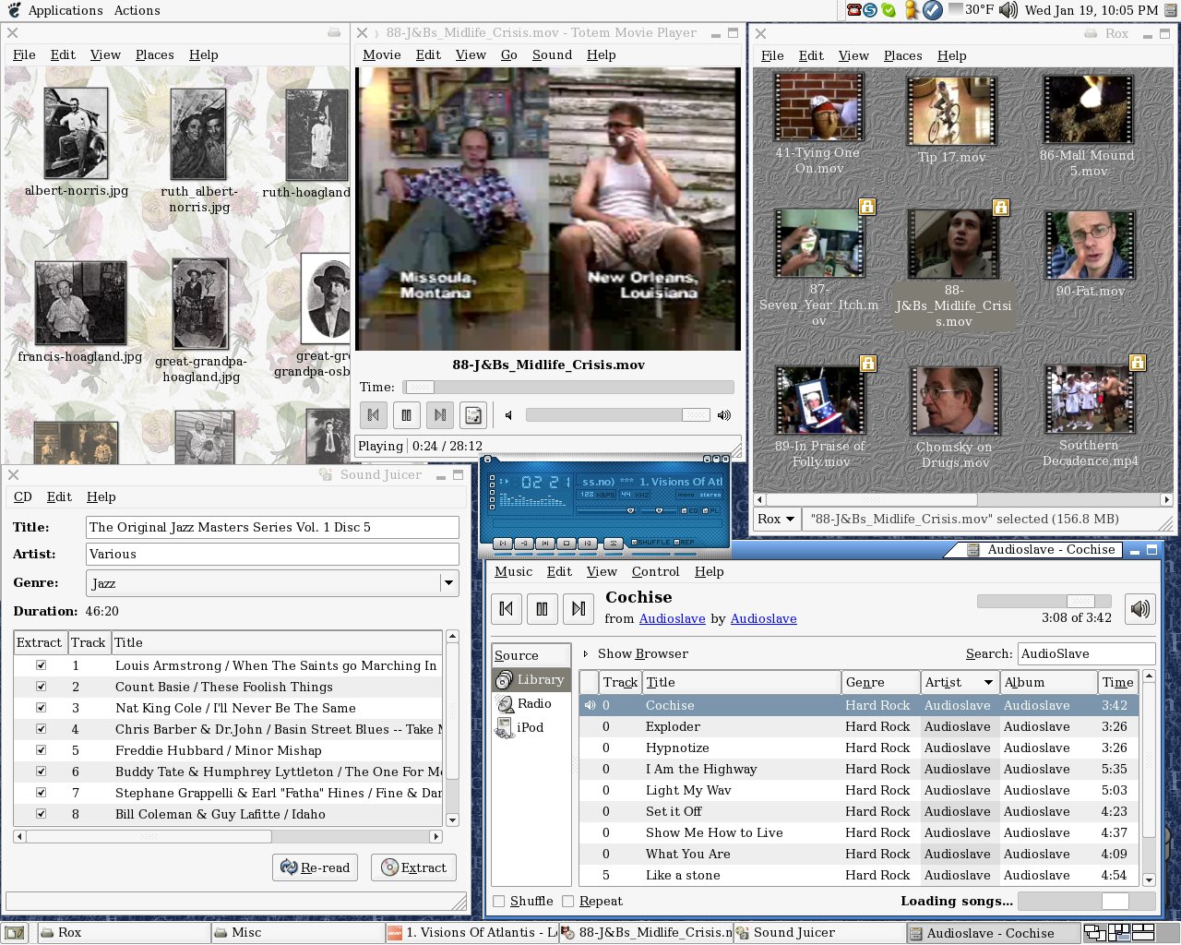
Task: Pause the Cochise song in Rhythmbox
Action: coord(542,608)
